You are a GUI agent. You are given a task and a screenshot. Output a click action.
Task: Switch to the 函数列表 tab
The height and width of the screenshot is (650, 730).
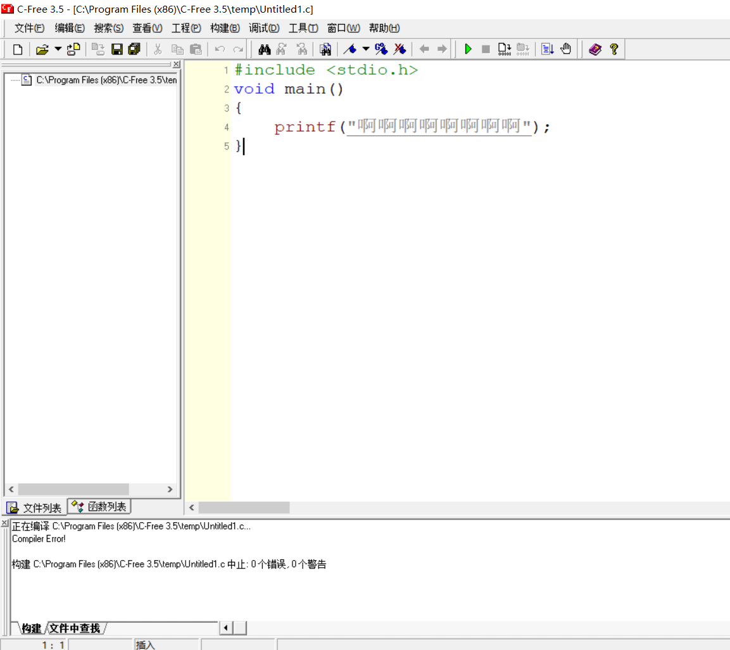click(x=99, y=507)
